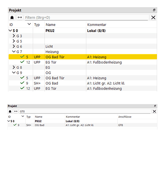This screenshot has width=164, height=171.
Task: Click green checkmark of row 9 under G 9
Action: point(22,83)
